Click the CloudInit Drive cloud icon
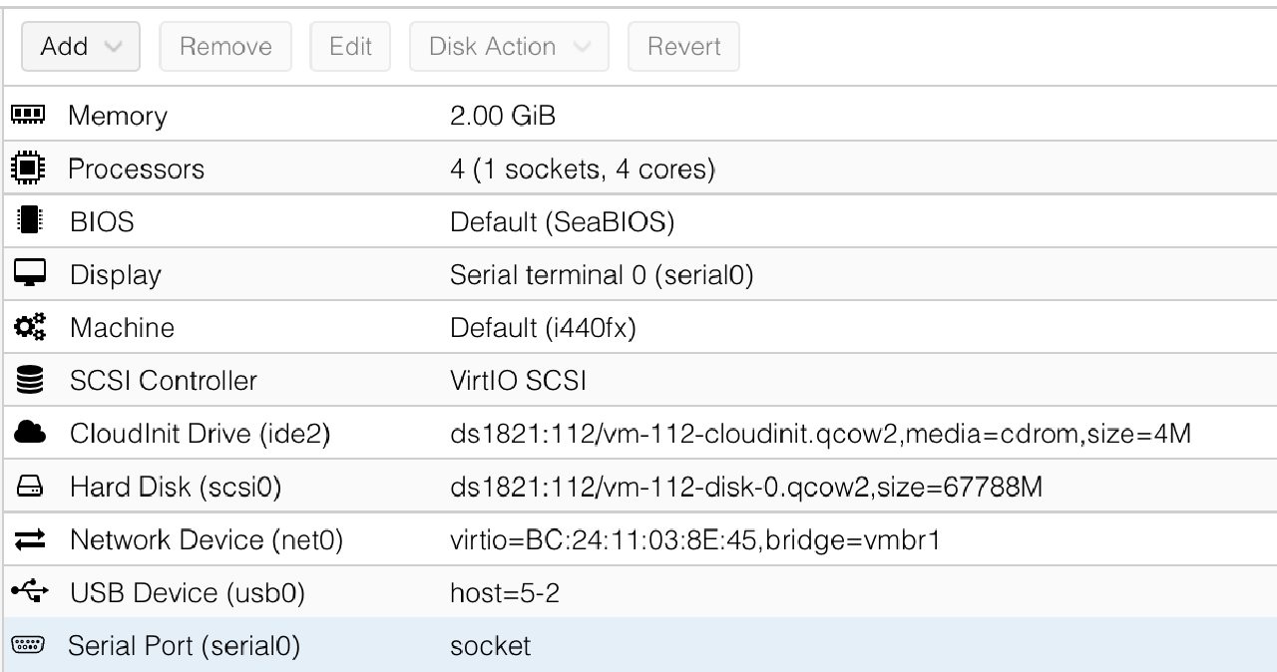Image resolution: width=1277 pixels, height=672 pixels. (29, 434)
